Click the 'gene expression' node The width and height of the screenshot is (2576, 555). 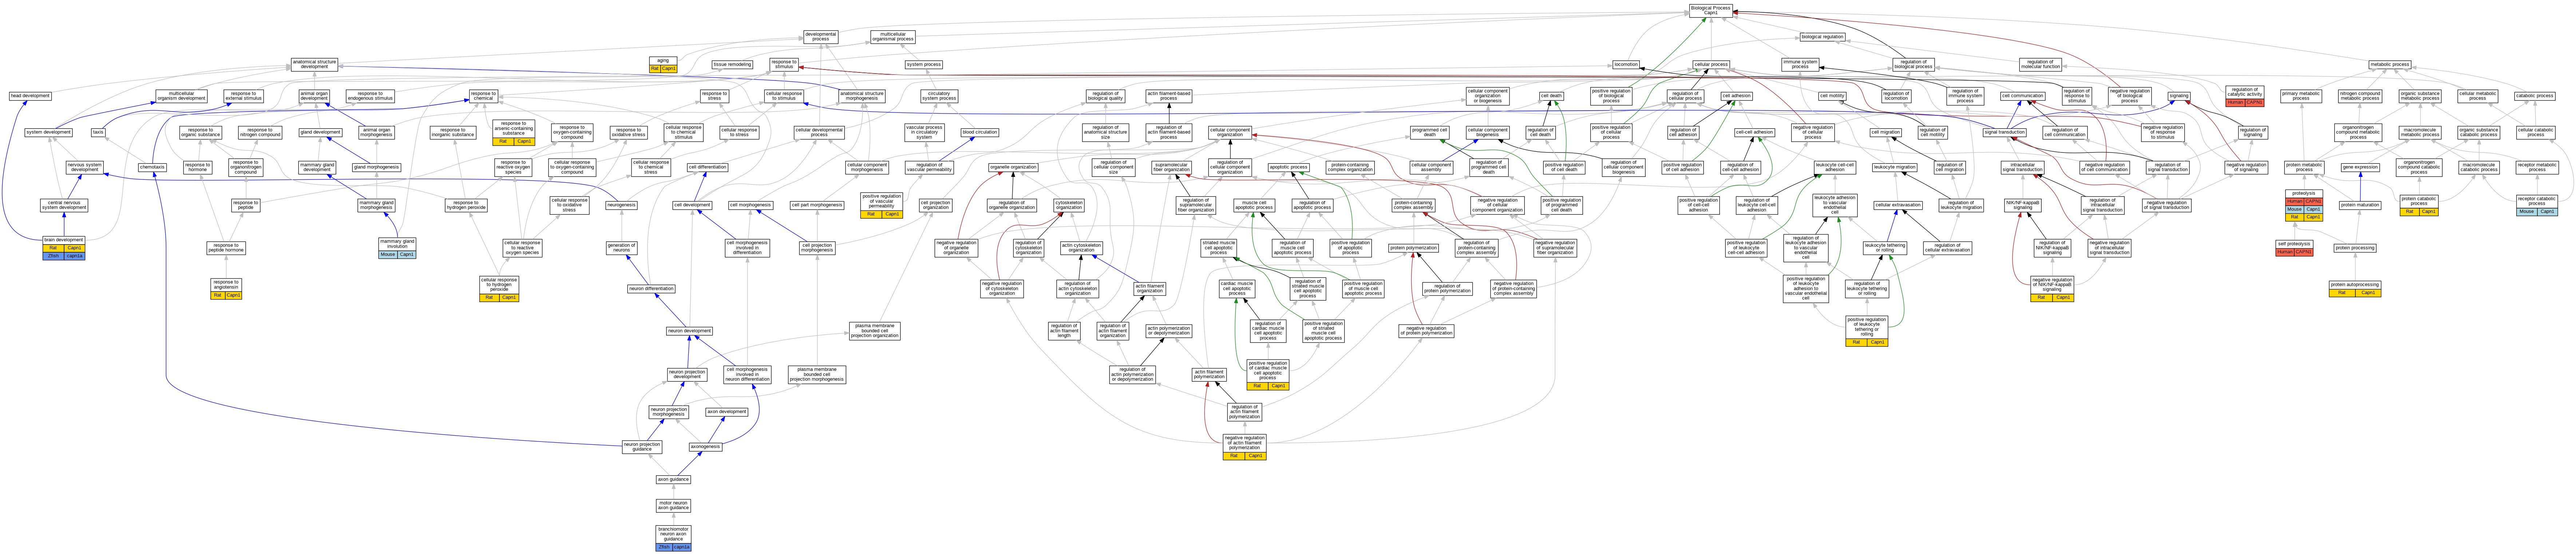click(x=2360, y=167)
